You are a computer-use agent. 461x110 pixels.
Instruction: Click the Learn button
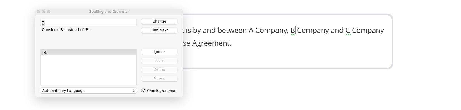[x=159, y=61]
